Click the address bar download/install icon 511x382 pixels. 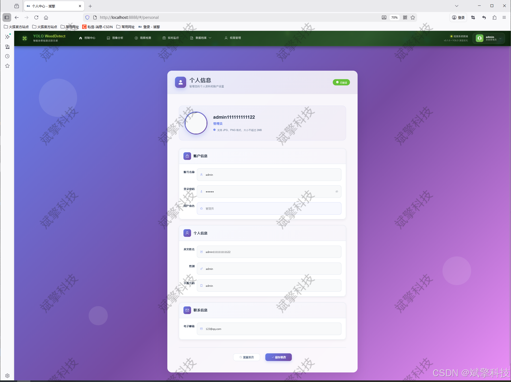click(x=384, y=17)
